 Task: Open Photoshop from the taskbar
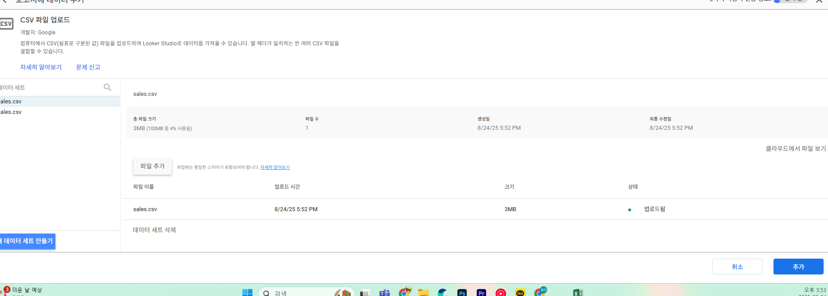click(x=462, y=292)
